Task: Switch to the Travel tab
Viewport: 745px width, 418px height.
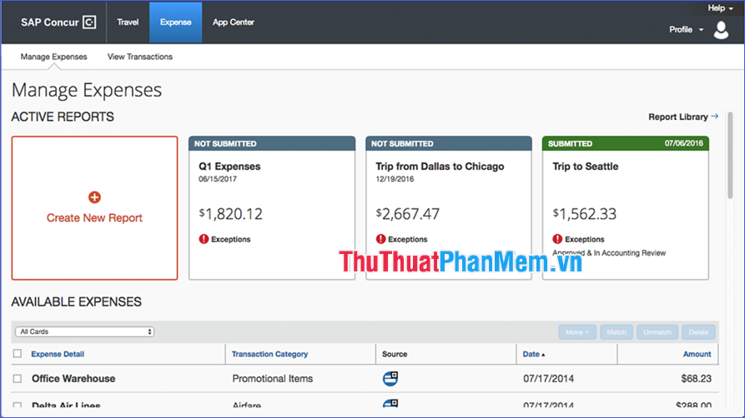Action: coord(128,22)
